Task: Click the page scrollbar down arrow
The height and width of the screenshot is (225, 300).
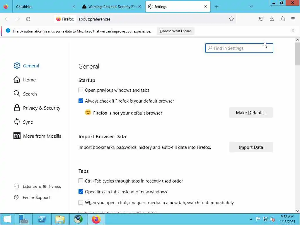Action: (297, 211)
